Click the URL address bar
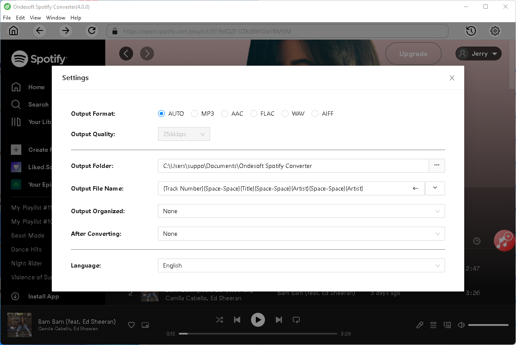The image size is (516, 345). [278, 31]
